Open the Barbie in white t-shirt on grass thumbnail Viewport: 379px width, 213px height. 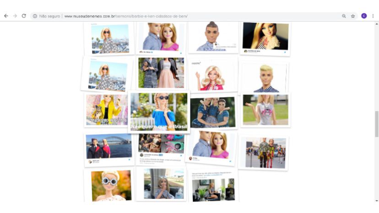click(265, 110)
